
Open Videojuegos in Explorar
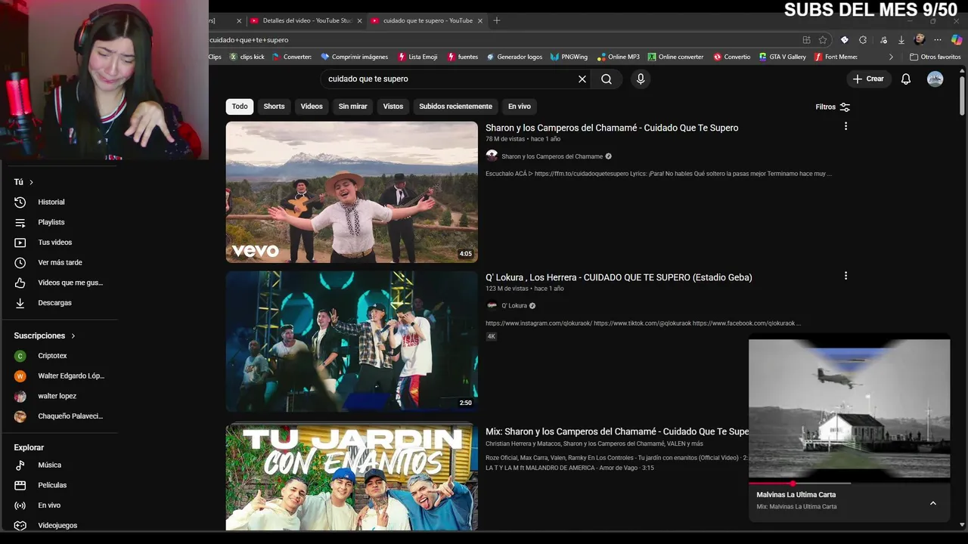pyautogui.click(x=59, y=525)
